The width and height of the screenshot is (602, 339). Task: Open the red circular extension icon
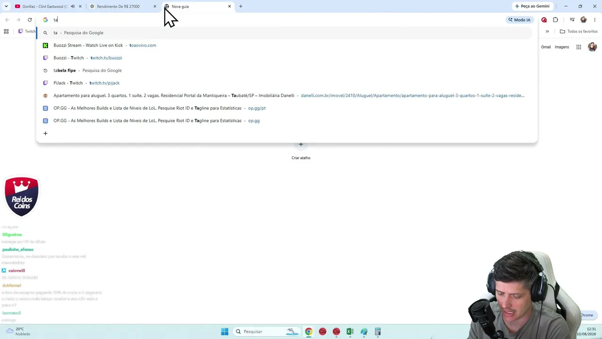click(x=544, y=20)
